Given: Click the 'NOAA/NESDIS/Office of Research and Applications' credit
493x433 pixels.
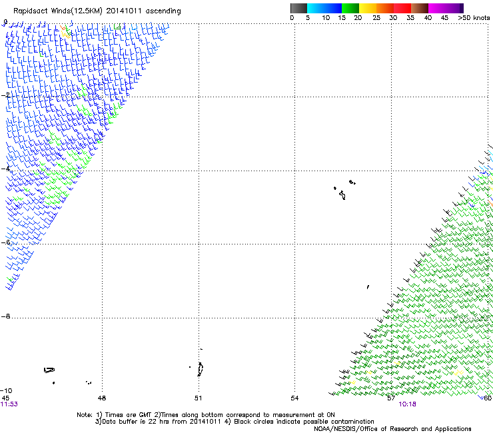Looking at the screenshot, I should point(392,429).
